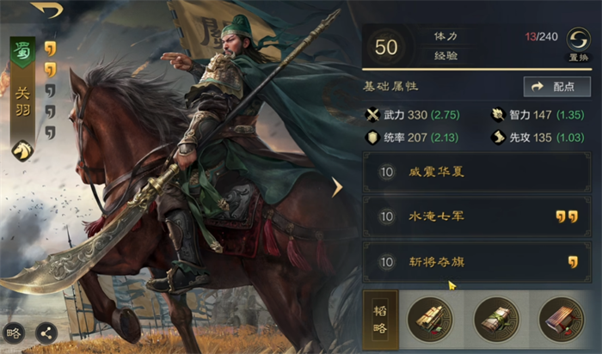Open the first bamboo scroll item

click(x=430, y=320)
